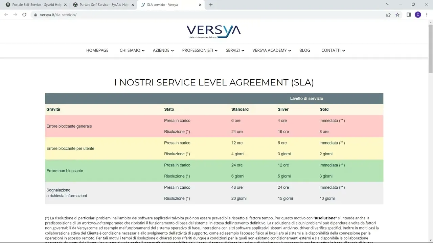Image resolution: width=433 pixels, height=243 pixels.
Task: Click VERSYA ACADEMY menu item
Action: click(x=270, y=50)
